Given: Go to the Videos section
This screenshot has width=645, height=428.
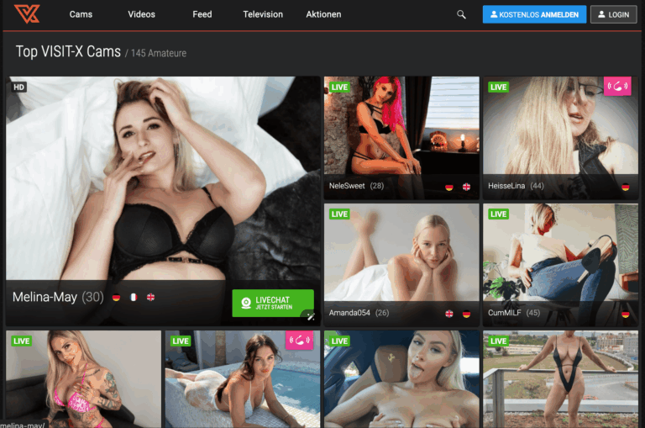Looking at the screenshot, I should pyautogui.click(x=141, y=14).
